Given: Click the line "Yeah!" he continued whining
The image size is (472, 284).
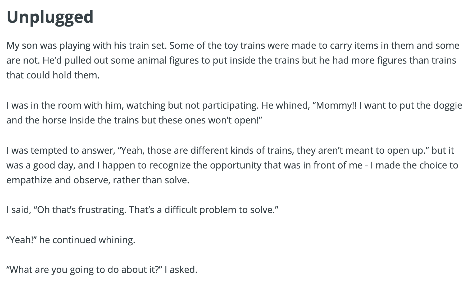Looking at the screenshot, I should tap(71, 240).
